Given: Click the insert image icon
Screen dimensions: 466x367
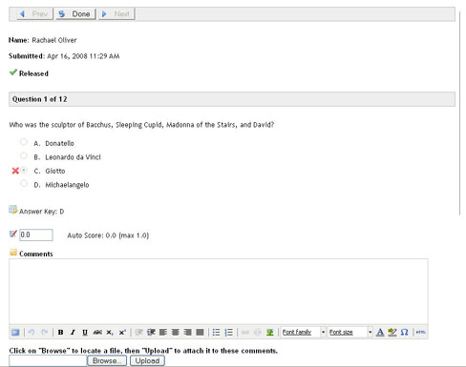Looking at the screenshot, I should point(270,333).
